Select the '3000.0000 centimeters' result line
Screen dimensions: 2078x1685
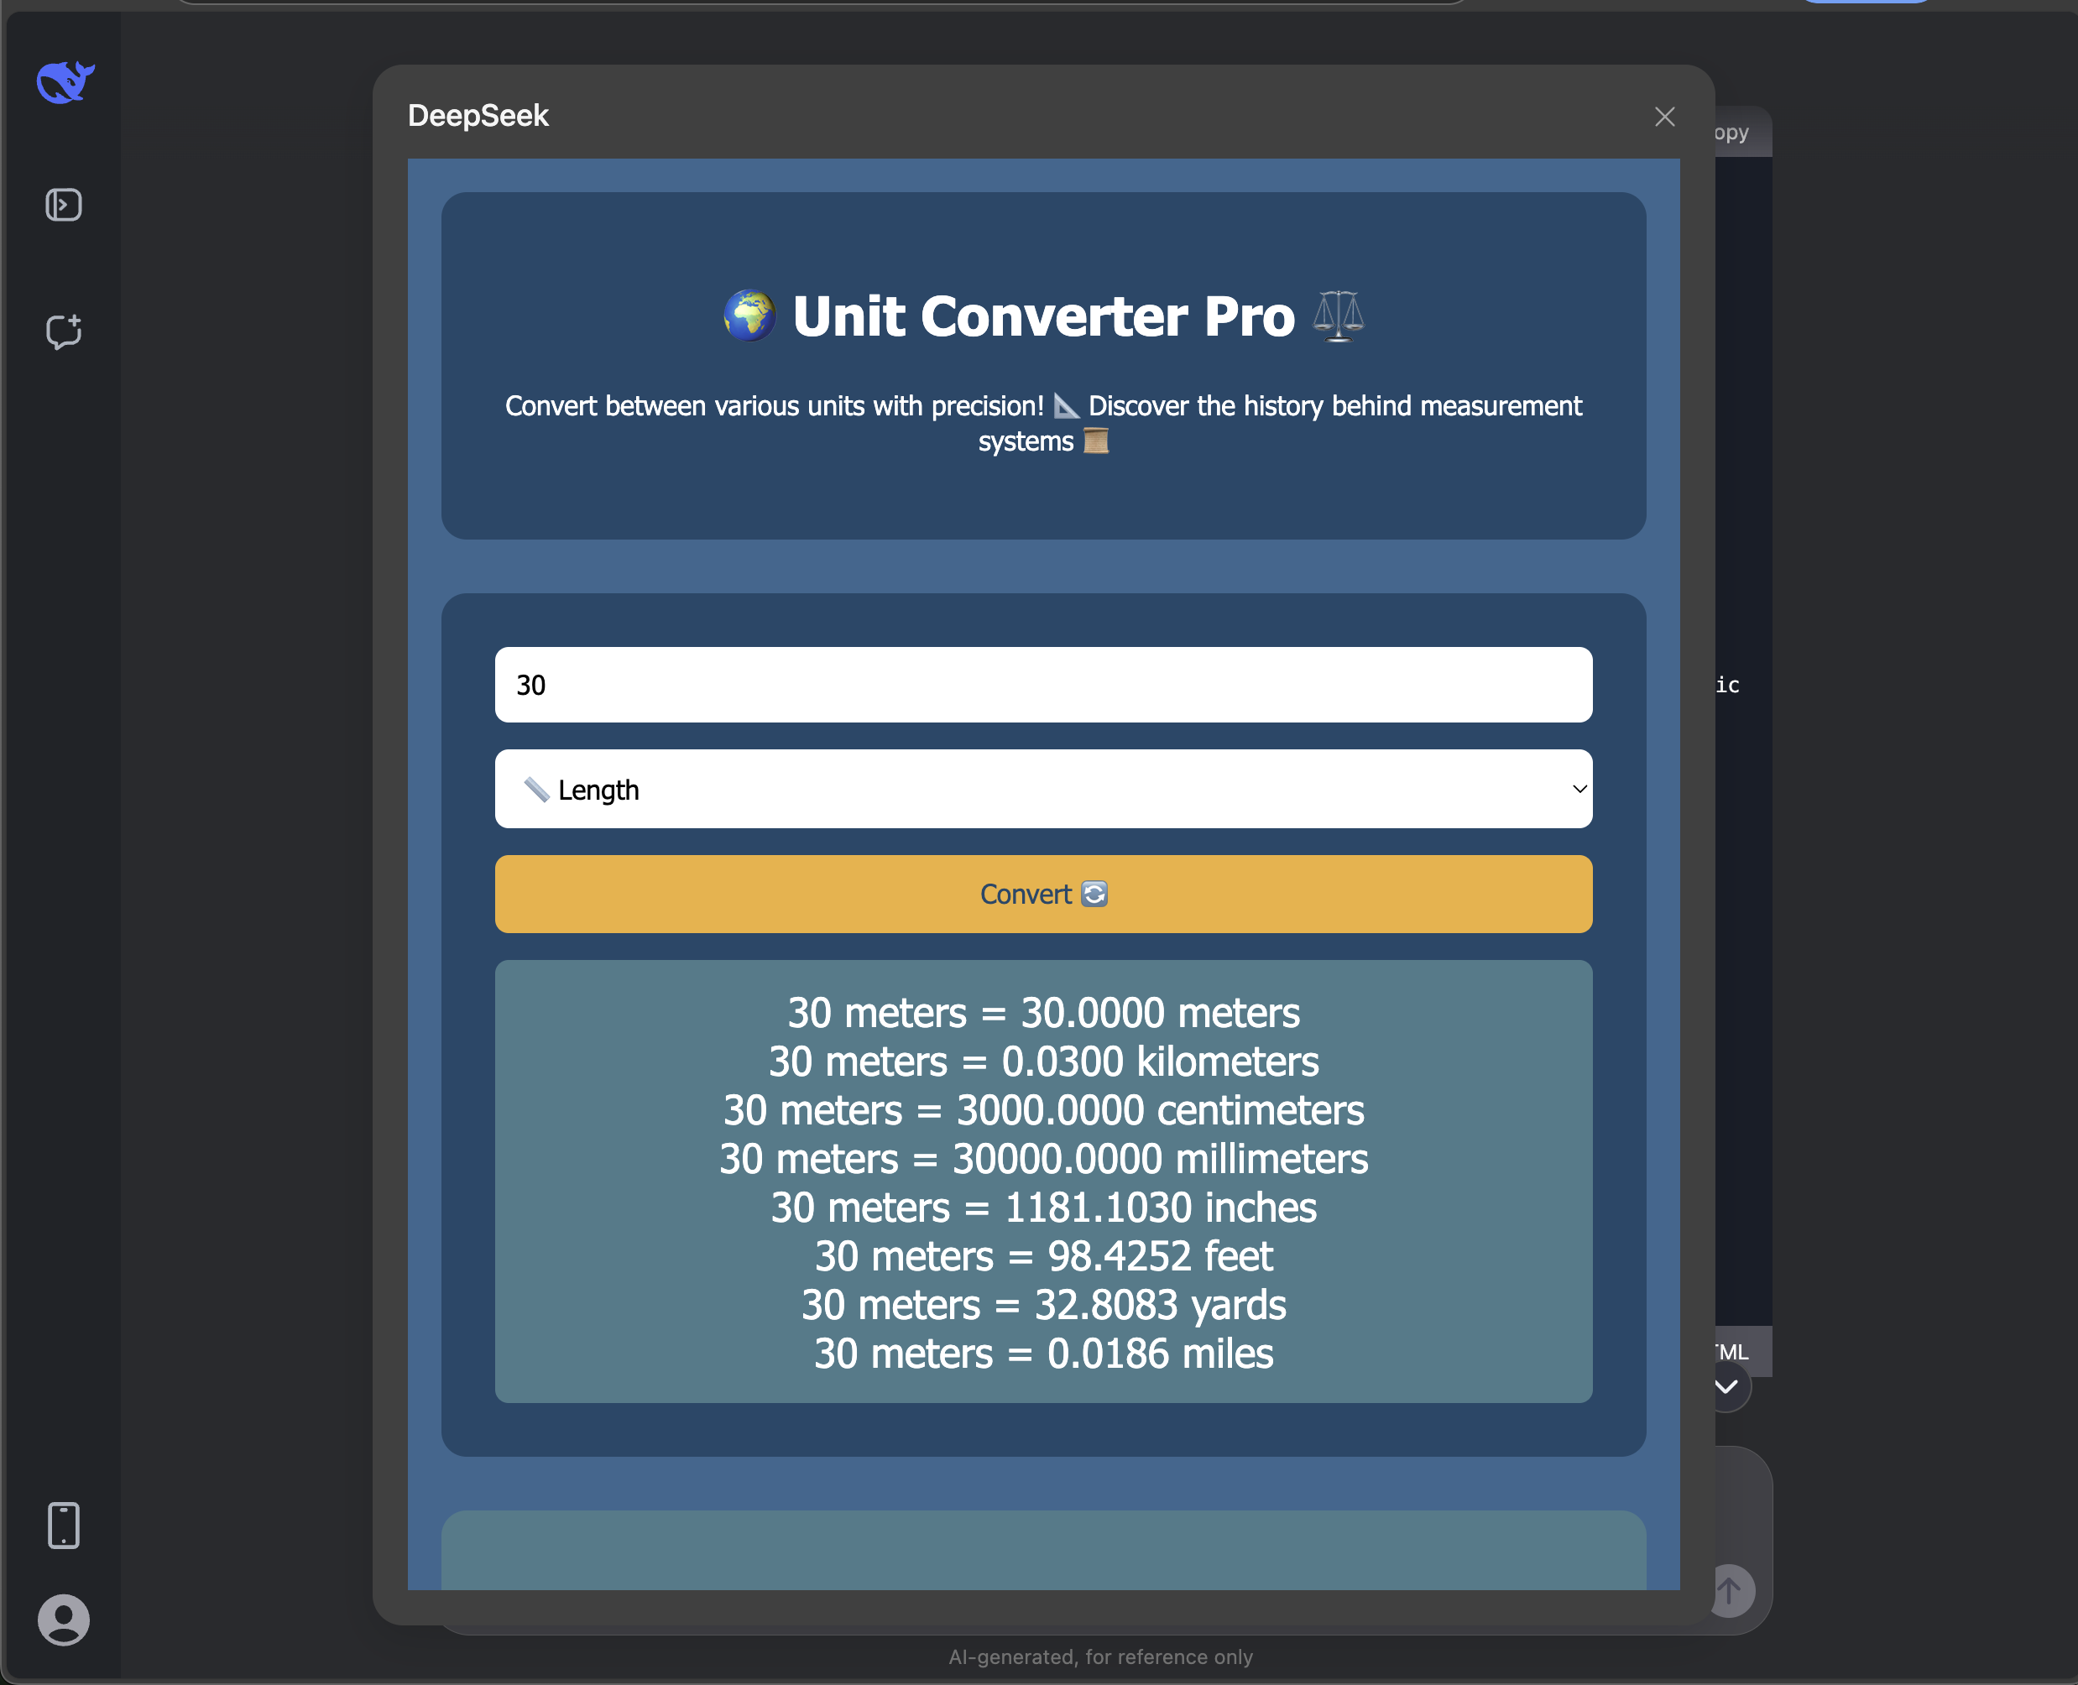point(1043,1110)
